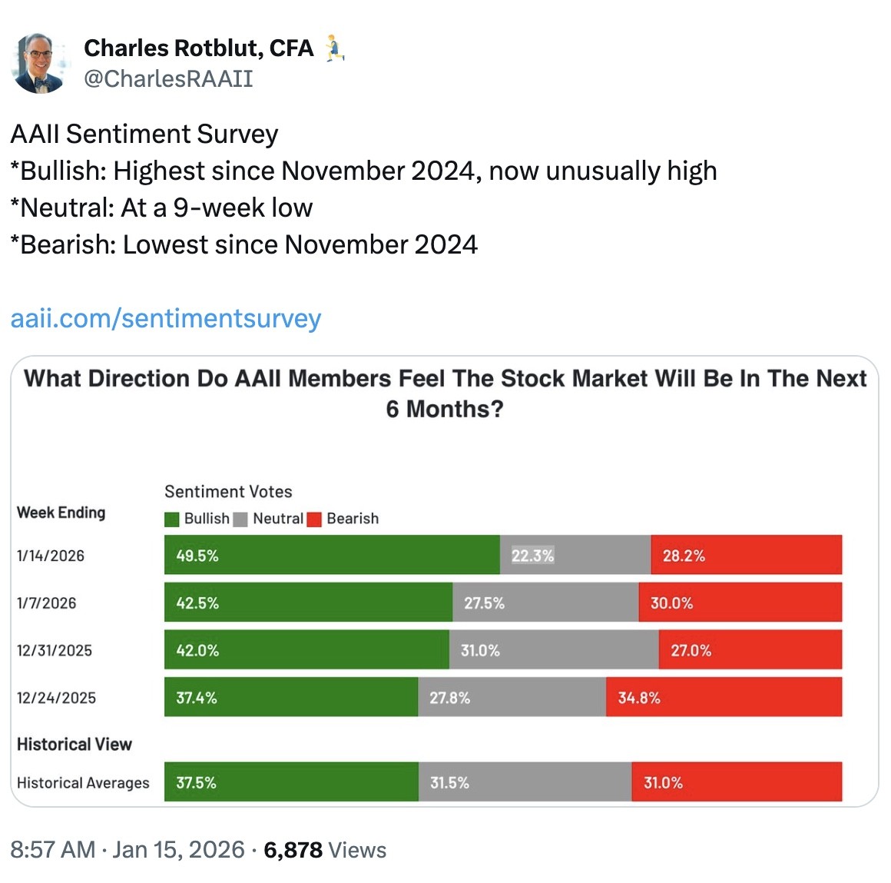This screenshot has width=891, height=883.
Task: Open the 6,878 Views count
Action: 325,850
